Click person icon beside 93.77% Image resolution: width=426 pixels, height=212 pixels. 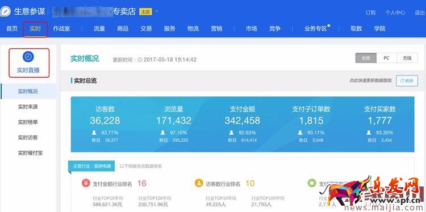(x=94, y=133)
